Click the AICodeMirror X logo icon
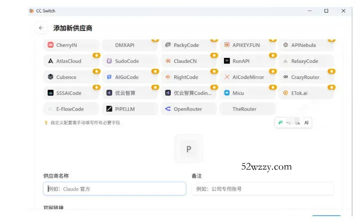356x221 pixels. point(227,77)
